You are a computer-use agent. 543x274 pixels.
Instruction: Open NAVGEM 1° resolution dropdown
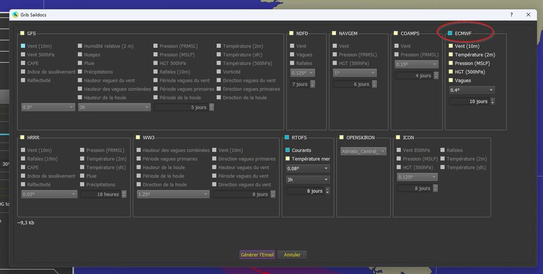coord(355,73)
